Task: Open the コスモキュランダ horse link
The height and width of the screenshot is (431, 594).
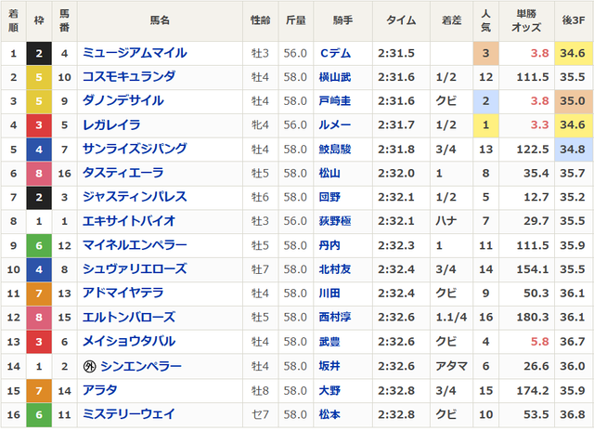Action: (129, 77)
